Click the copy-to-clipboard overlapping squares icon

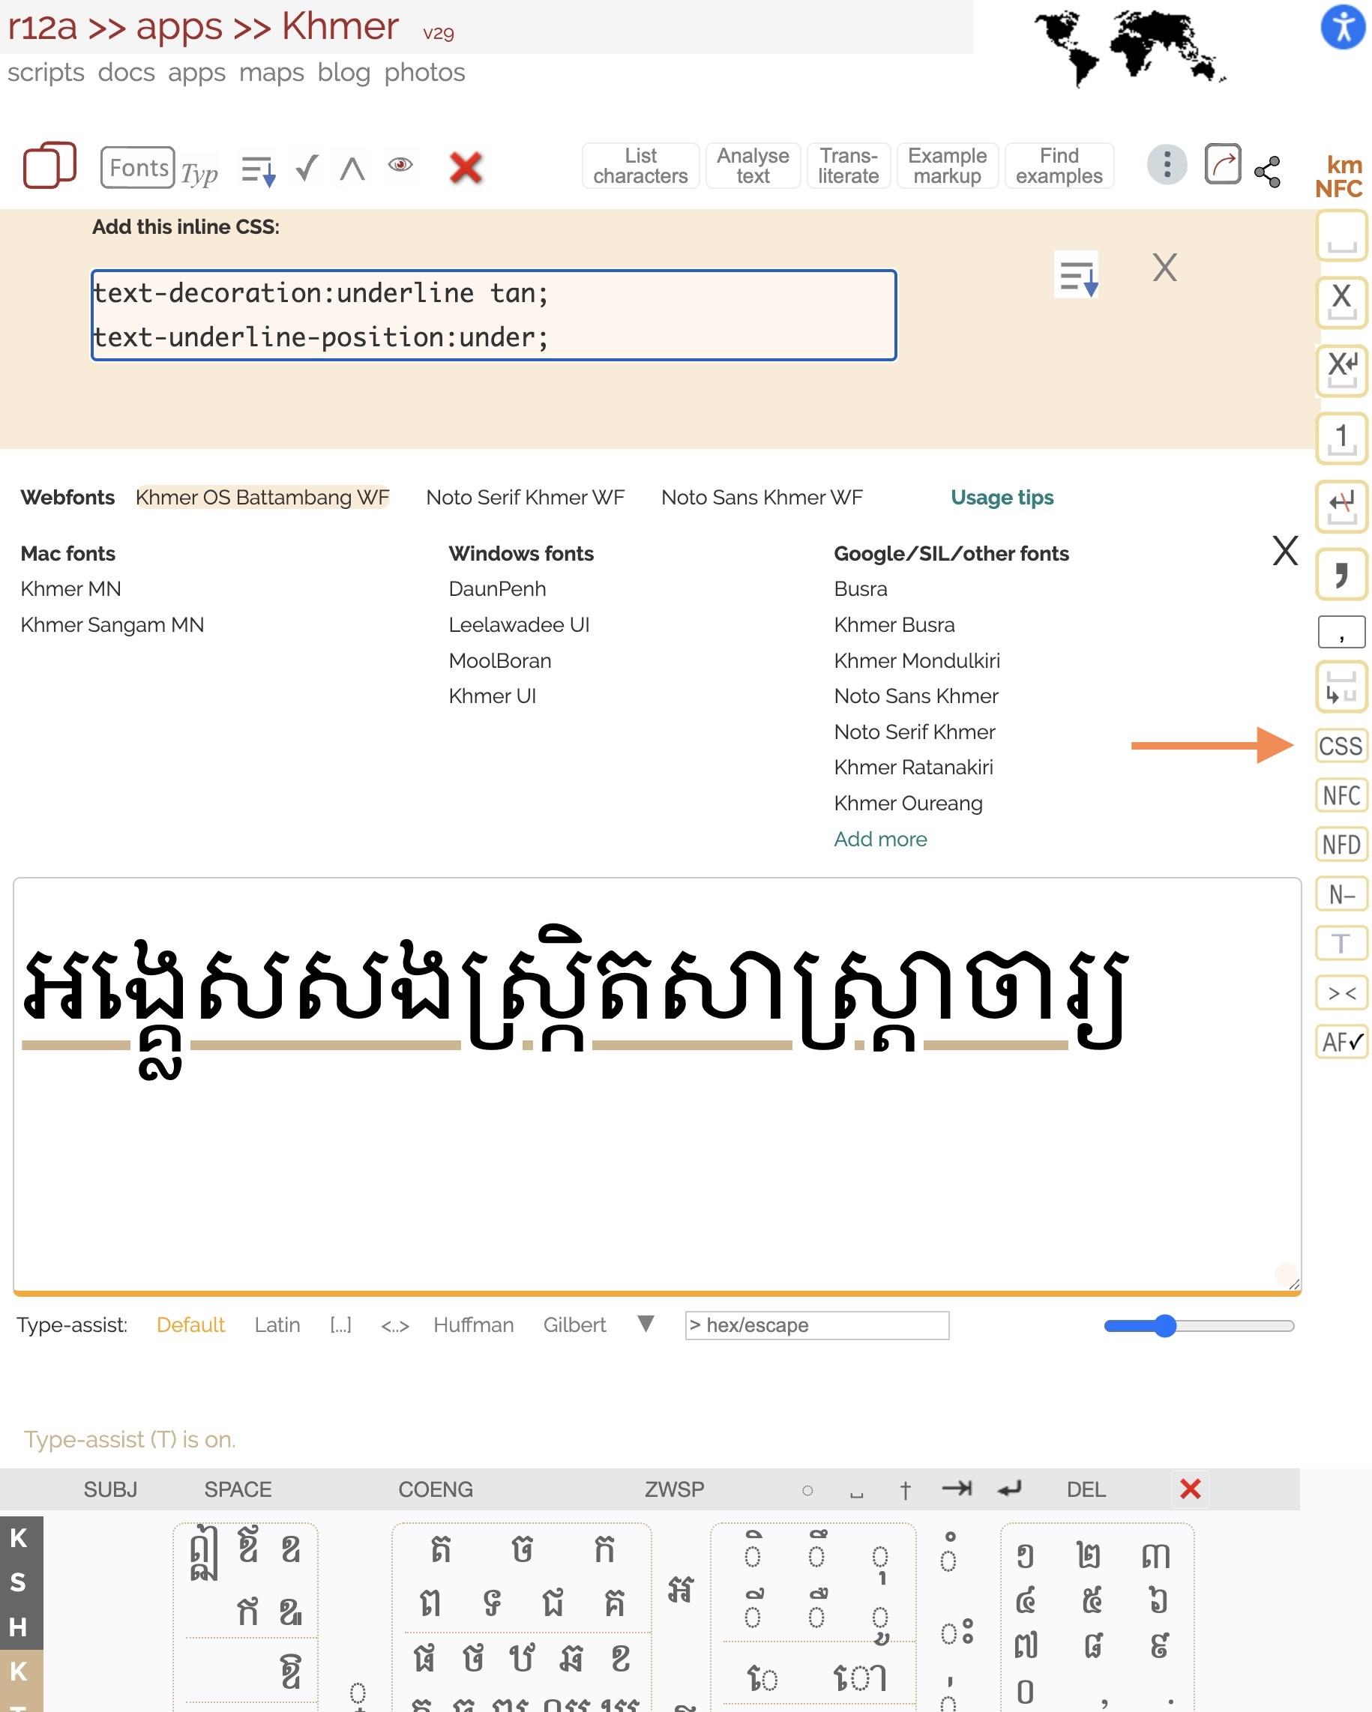(x=49, y=165)
